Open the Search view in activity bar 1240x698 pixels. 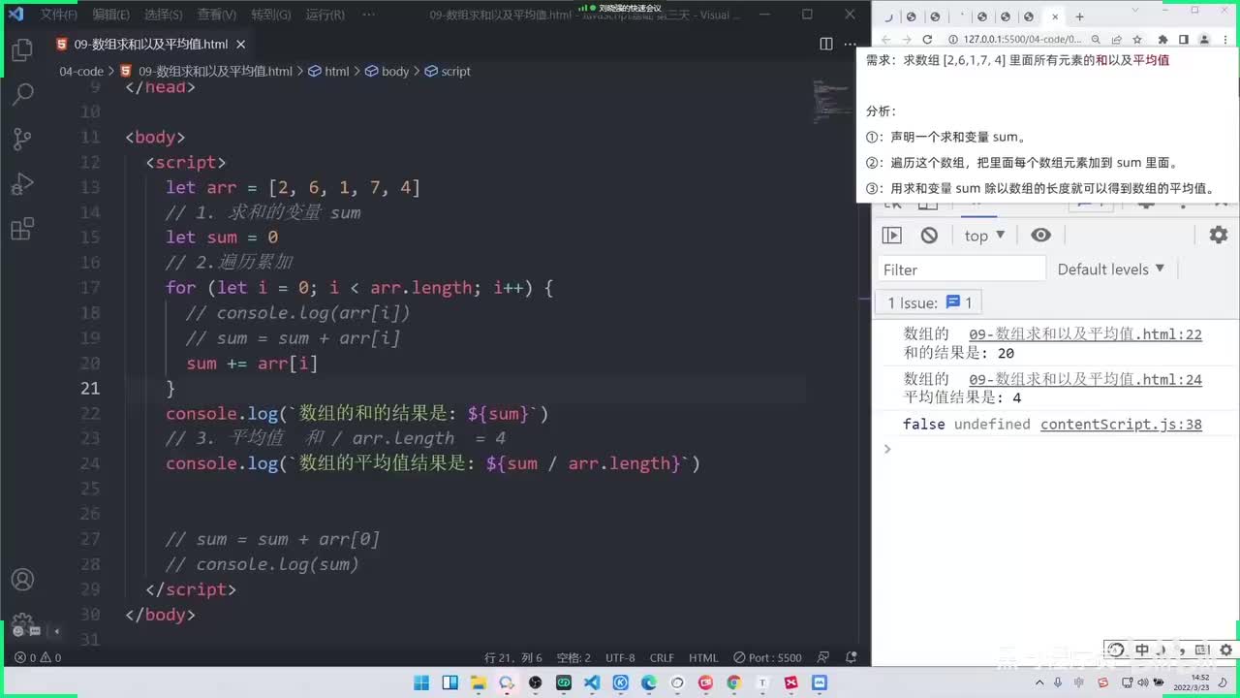click(x=21, y=94)
